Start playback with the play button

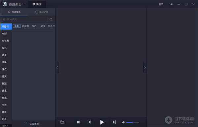(102, 122)
